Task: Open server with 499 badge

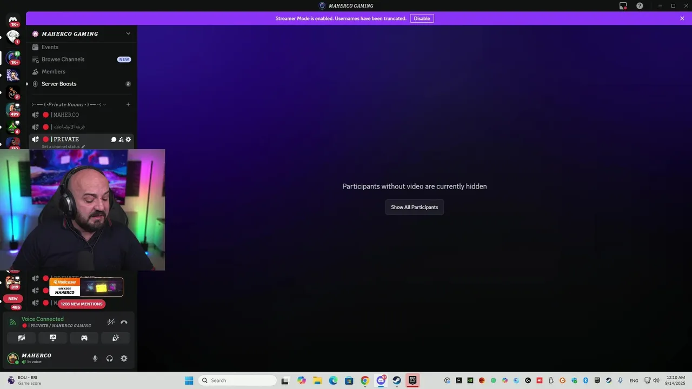Action: (x=13, y=109)
